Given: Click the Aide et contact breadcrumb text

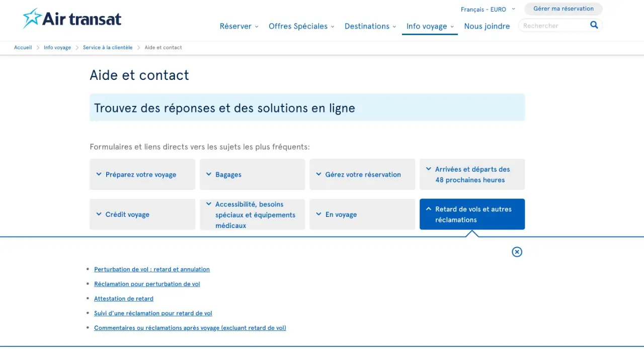Looking at the screenshot, I should (x=163, y=48).
